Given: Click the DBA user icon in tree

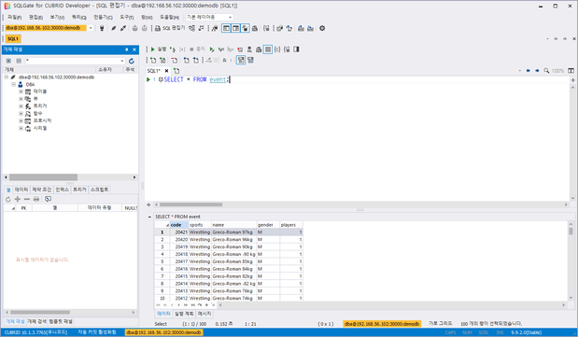Looking at the screenshot, I should tap(21, 84).
